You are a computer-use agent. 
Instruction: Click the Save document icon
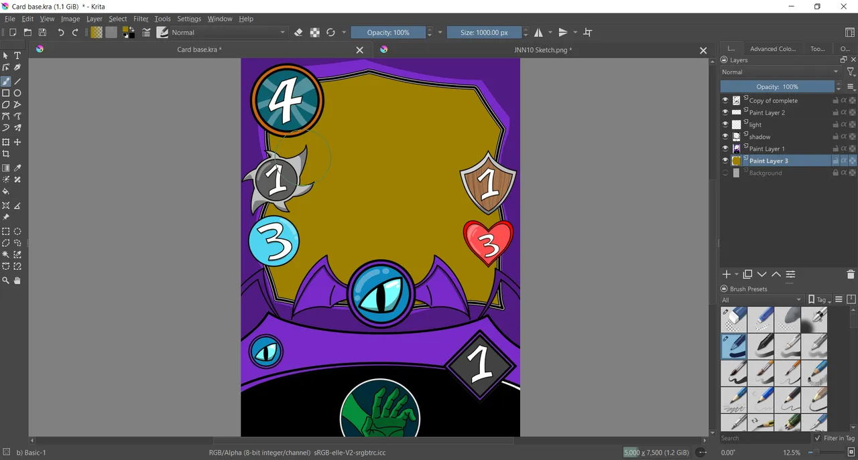pyautogui.click(x=42, y=32)
